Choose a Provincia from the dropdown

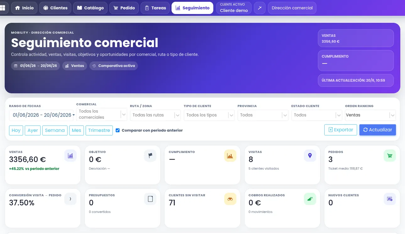[x=263, y=115]
